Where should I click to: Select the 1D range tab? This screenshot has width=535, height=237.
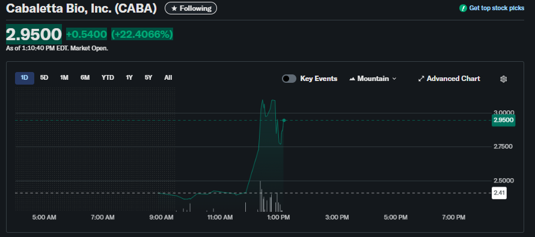(24, 77)
